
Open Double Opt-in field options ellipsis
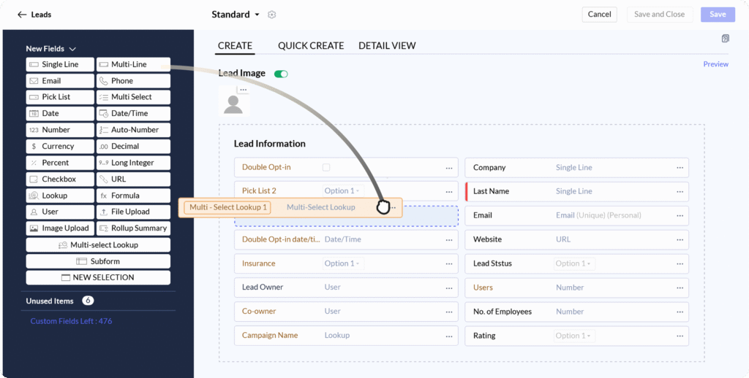pyautogui.click(x=449, y=168)
